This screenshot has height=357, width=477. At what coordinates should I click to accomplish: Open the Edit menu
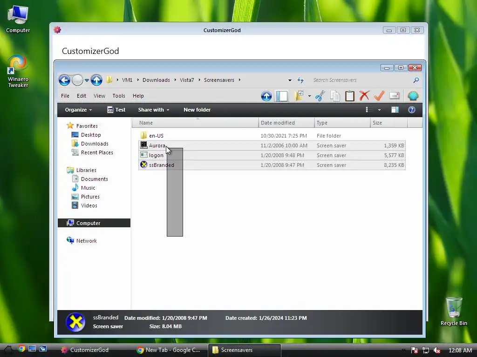(x=81, y=96)
